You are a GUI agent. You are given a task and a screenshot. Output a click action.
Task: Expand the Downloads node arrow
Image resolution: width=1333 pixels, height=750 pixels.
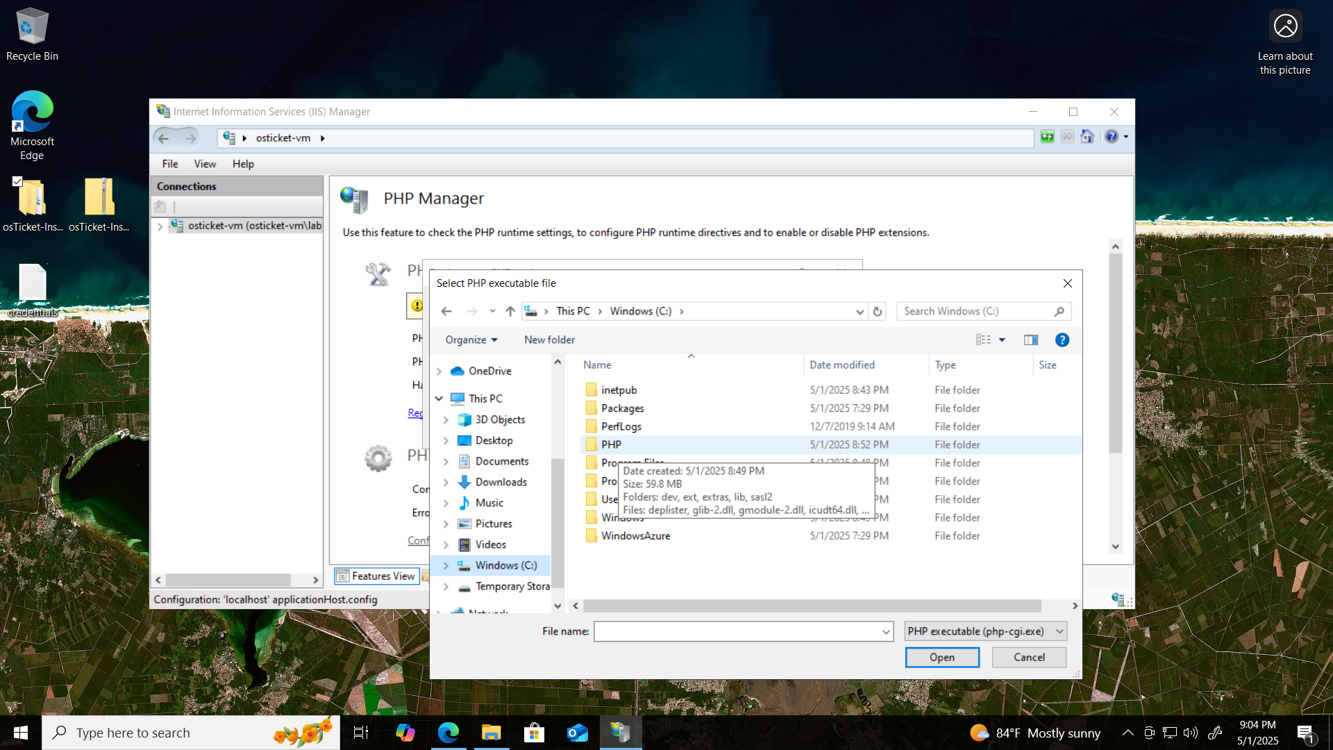pyautogui.click(x=446, y=483)
